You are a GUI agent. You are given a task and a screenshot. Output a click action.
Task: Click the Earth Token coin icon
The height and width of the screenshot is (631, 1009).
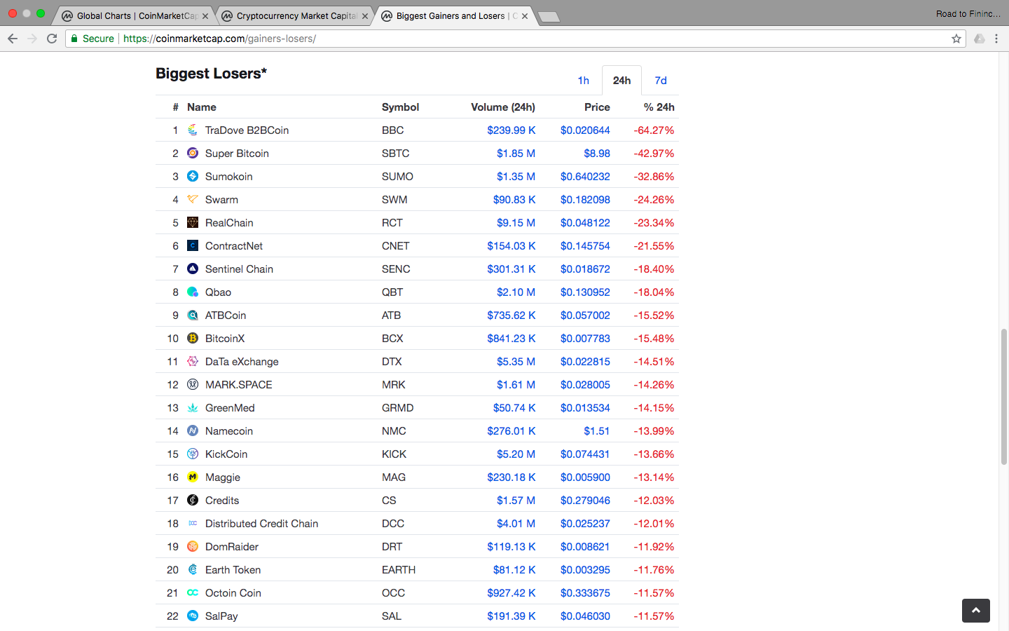193,569
